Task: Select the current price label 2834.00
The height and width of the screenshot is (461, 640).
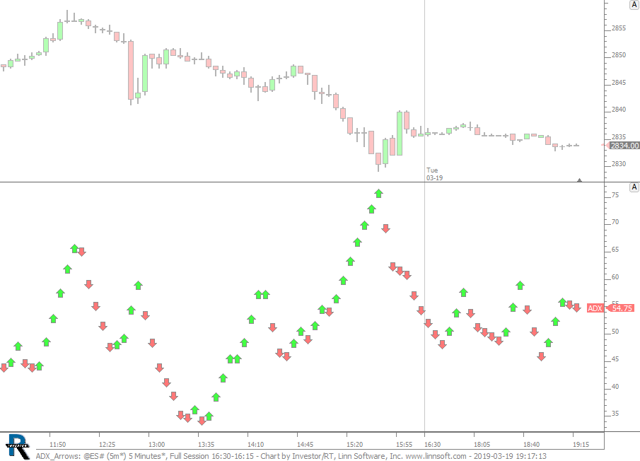Action: coord(624,146)
